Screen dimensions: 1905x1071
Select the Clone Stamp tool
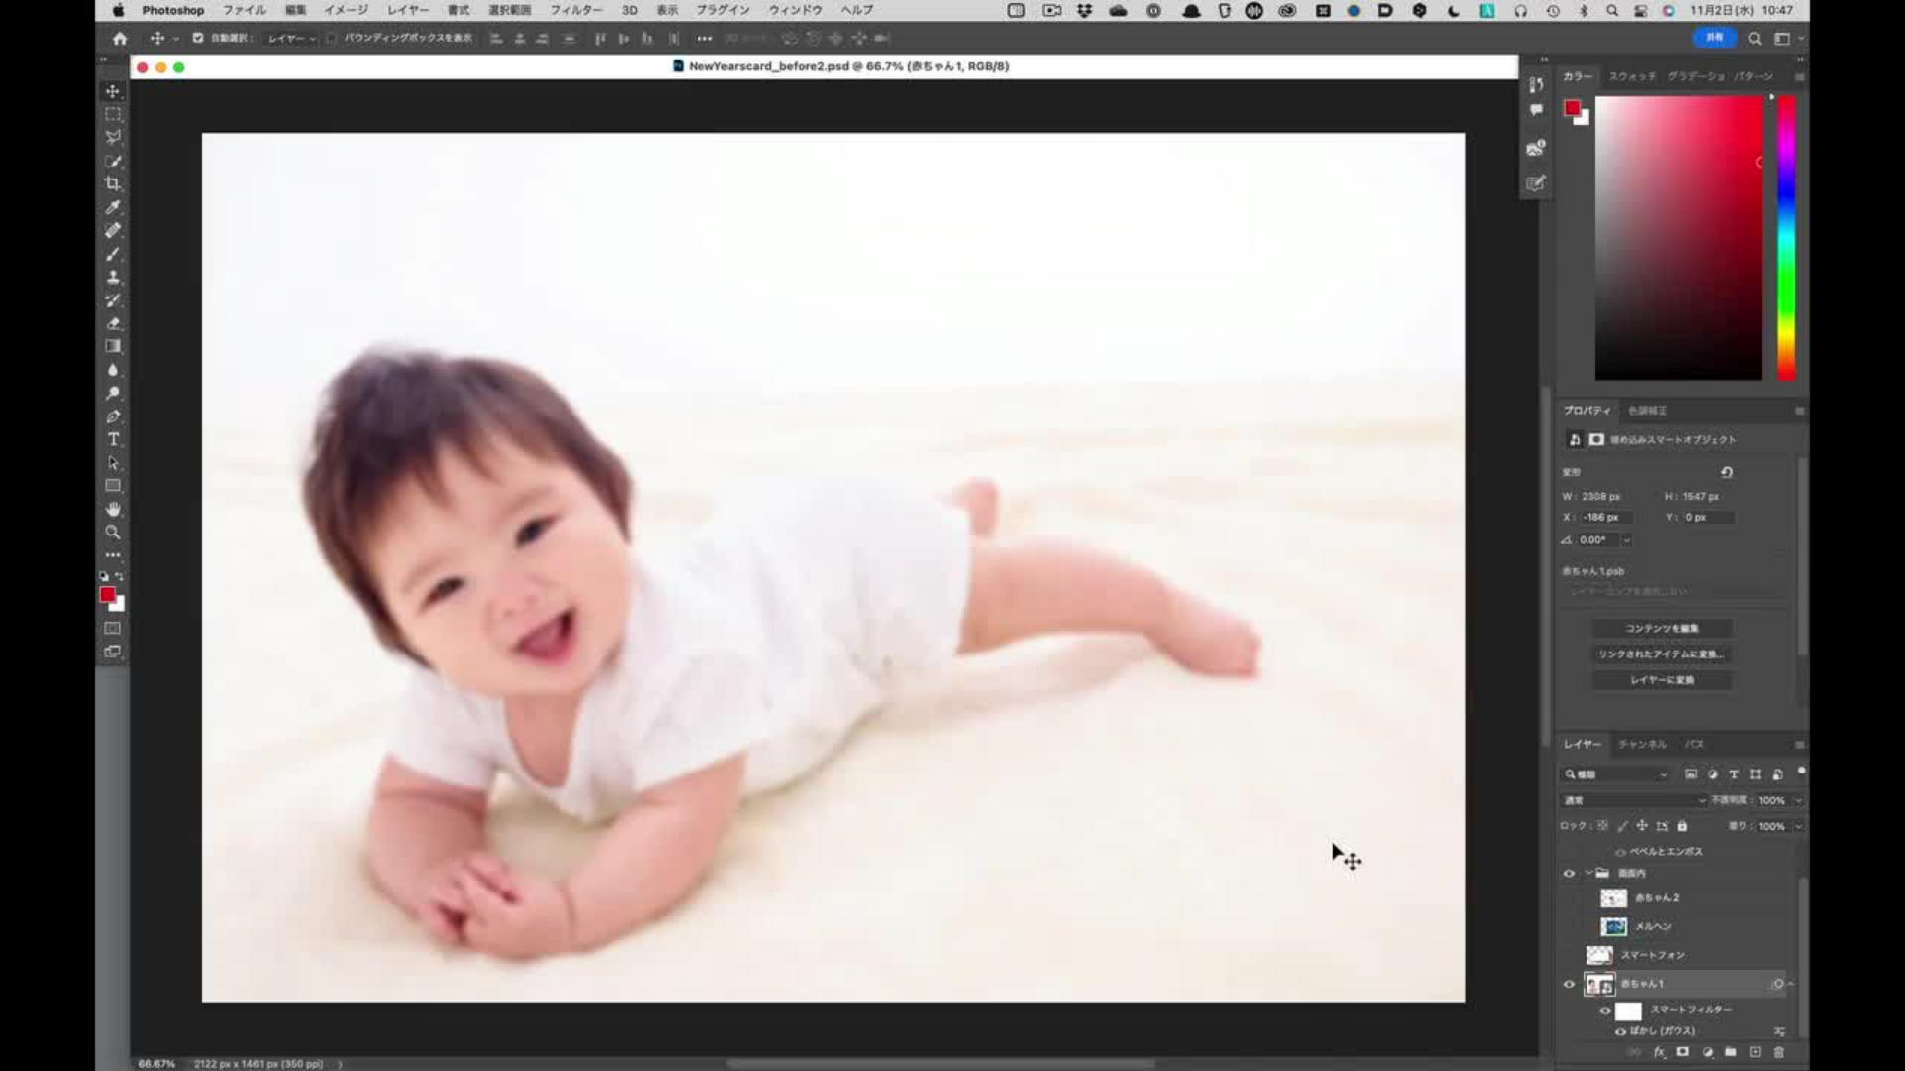point(113,277)
